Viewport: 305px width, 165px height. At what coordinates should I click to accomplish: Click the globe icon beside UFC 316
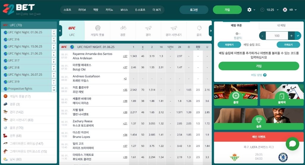coord(5,40)
